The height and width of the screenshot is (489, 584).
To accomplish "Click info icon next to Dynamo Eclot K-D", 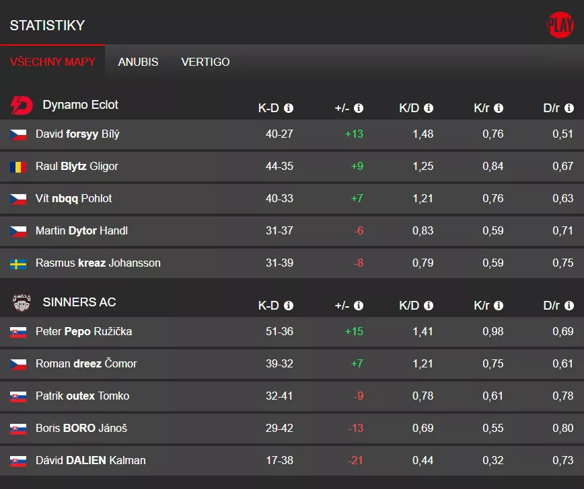I will point(289,108).
